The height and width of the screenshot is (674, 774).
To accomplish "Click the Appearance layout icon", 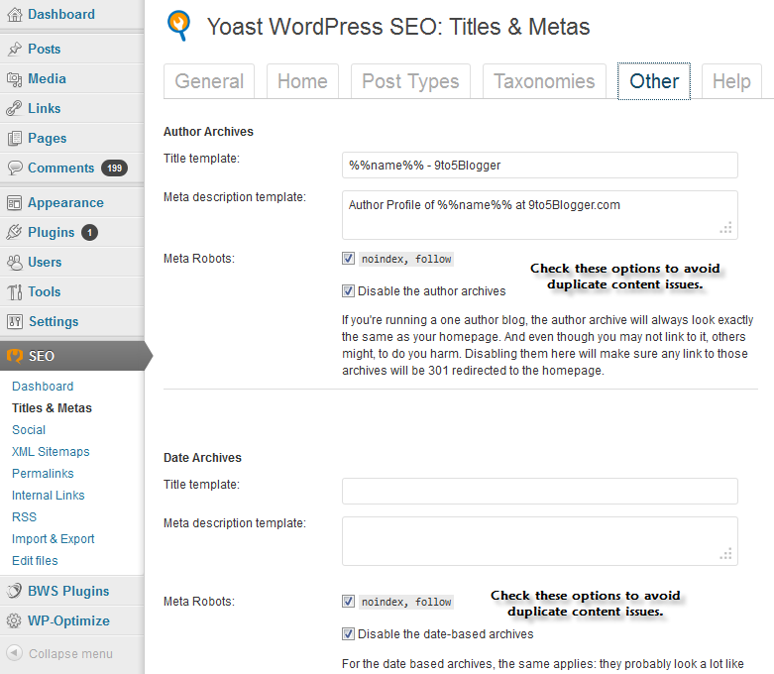I will [x=15, y=203].
